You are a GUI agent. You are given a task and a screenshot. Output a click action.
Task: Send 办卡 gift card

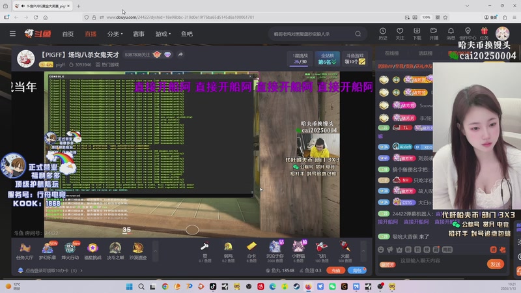(x=251, y=251)
